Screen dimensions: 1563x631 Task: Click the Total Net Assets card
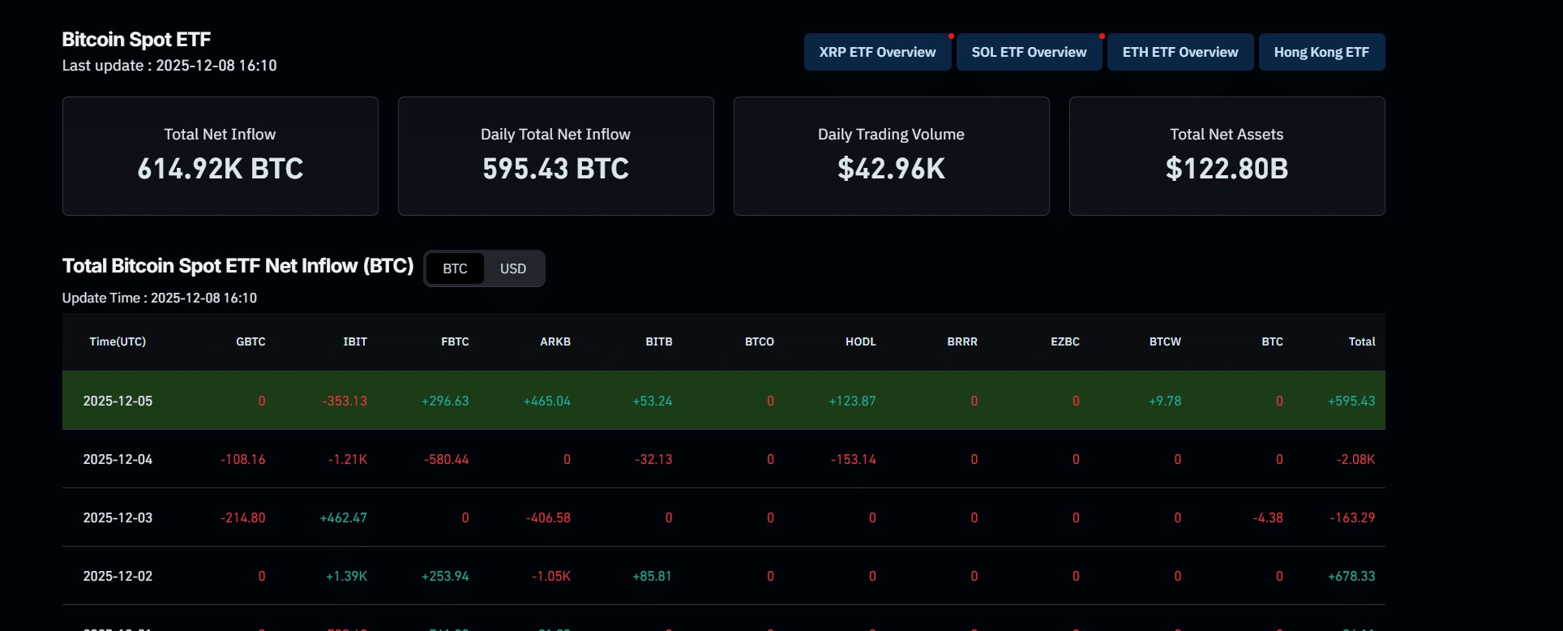[x=1227, y=156]
